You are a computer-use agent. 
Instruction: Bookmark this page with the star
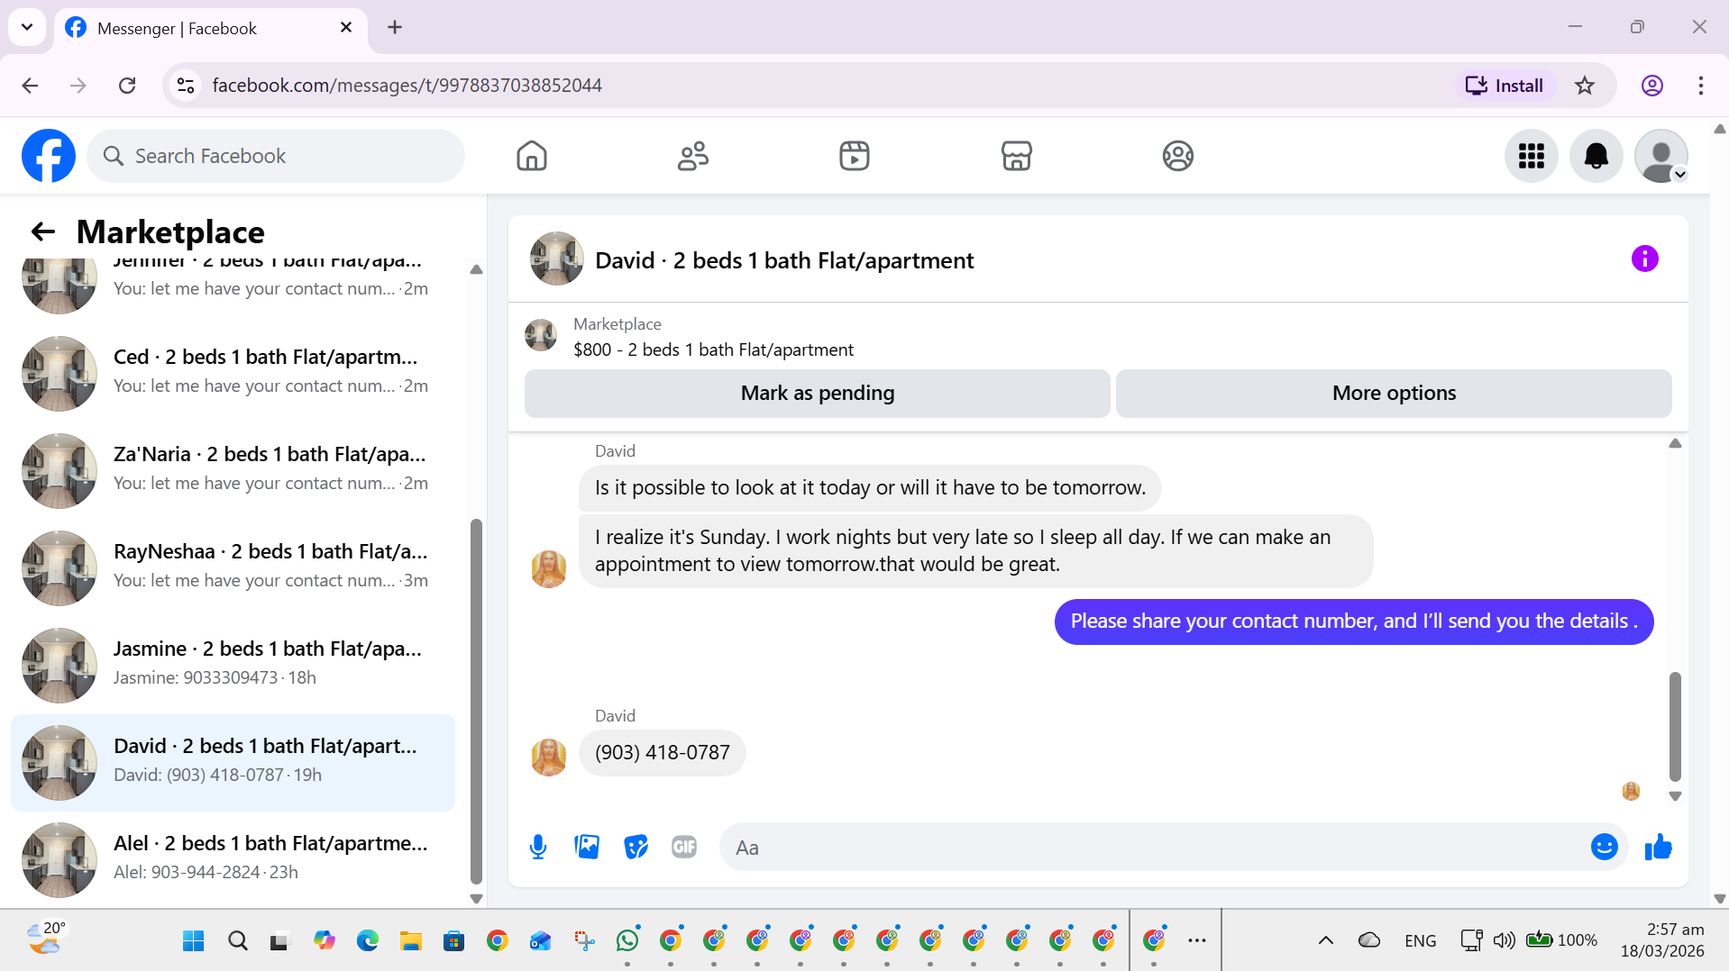(1585, 86)
